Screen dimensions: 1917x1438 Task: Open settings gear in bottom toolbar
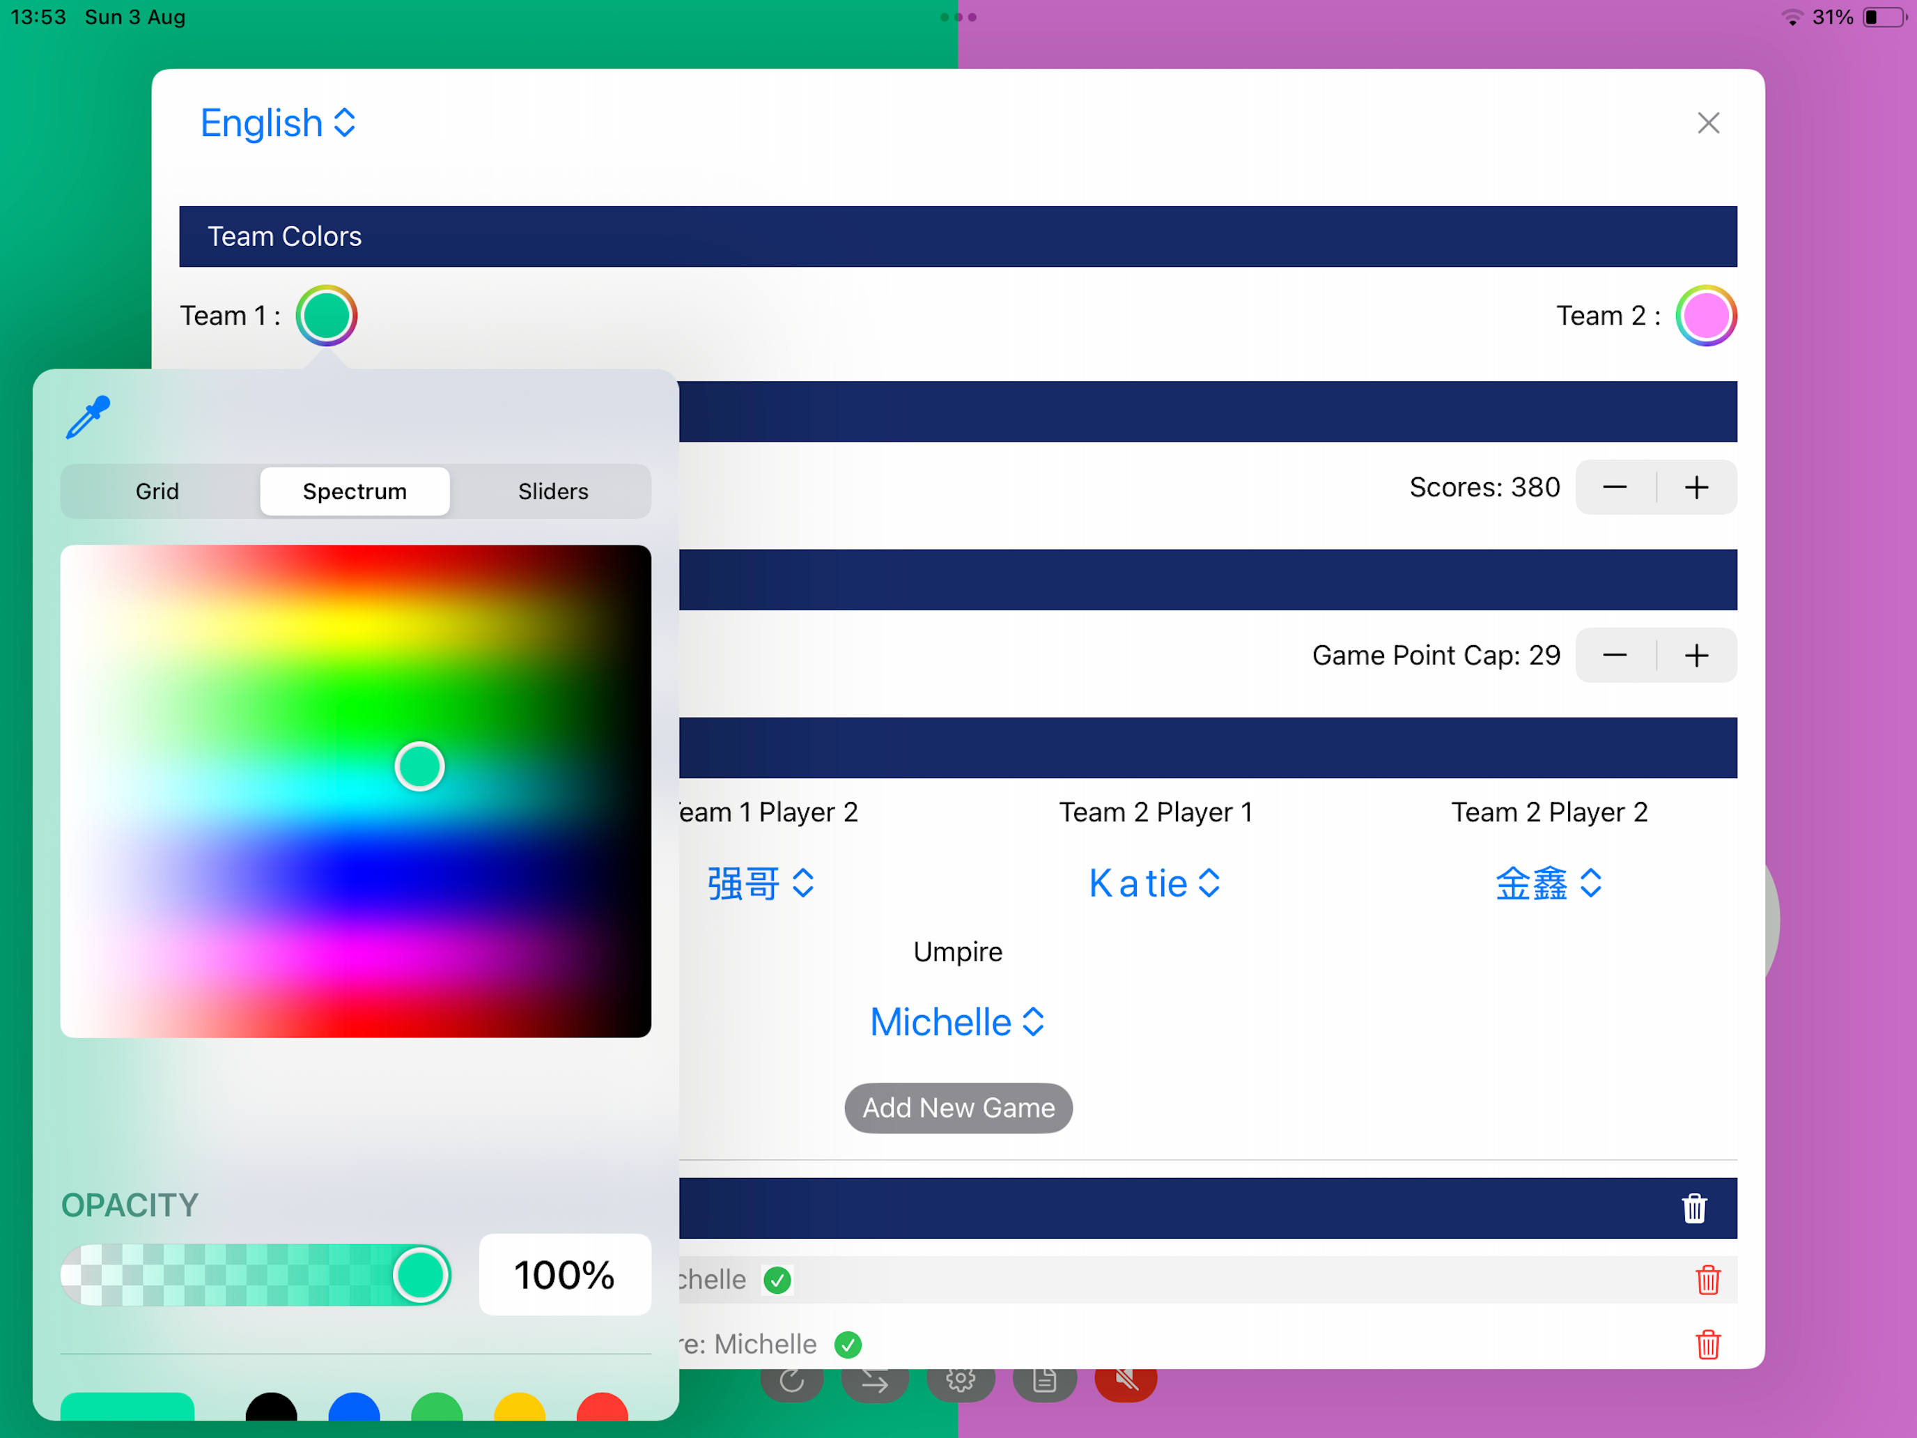(960, 1384)
